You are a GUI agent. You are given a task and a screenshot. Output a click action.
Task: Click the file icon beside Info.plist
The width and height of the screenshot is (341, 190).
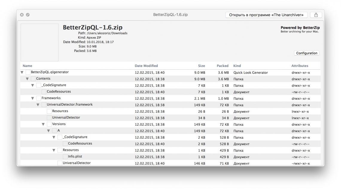click(x=65, y=157)
